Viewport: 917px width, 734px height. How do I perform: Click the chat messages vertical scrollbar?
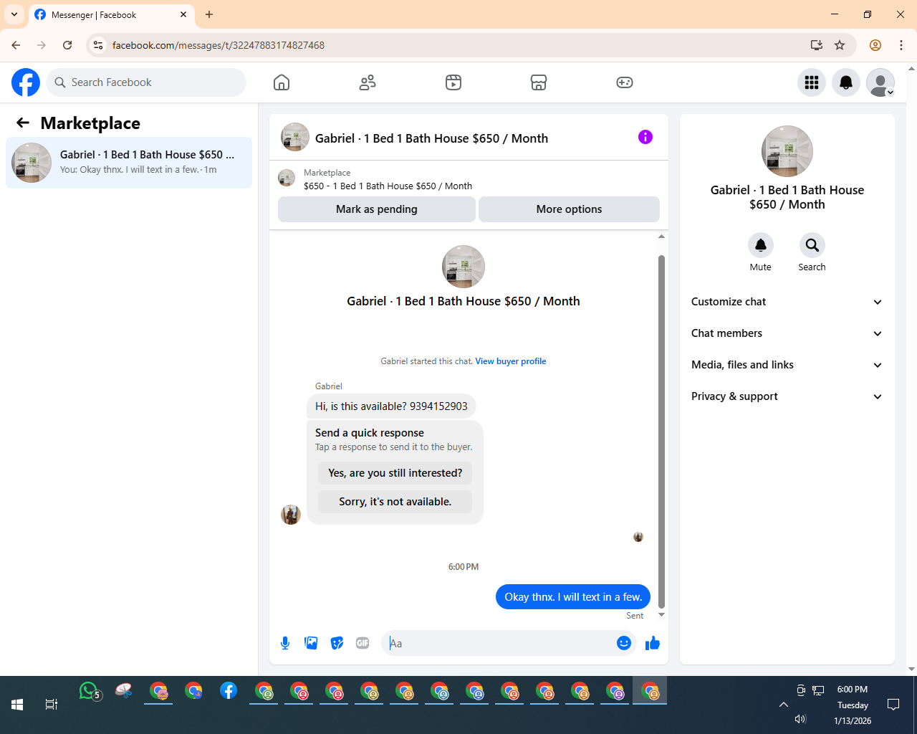click(x=661, y=430)
